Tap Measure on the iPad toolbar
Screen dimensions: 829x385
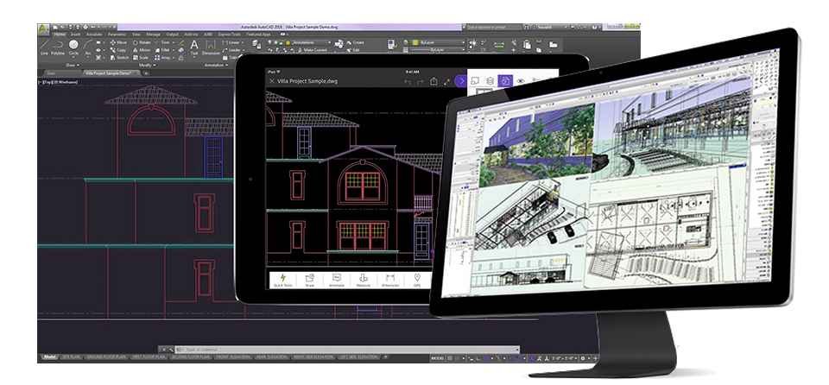(364, 281)
